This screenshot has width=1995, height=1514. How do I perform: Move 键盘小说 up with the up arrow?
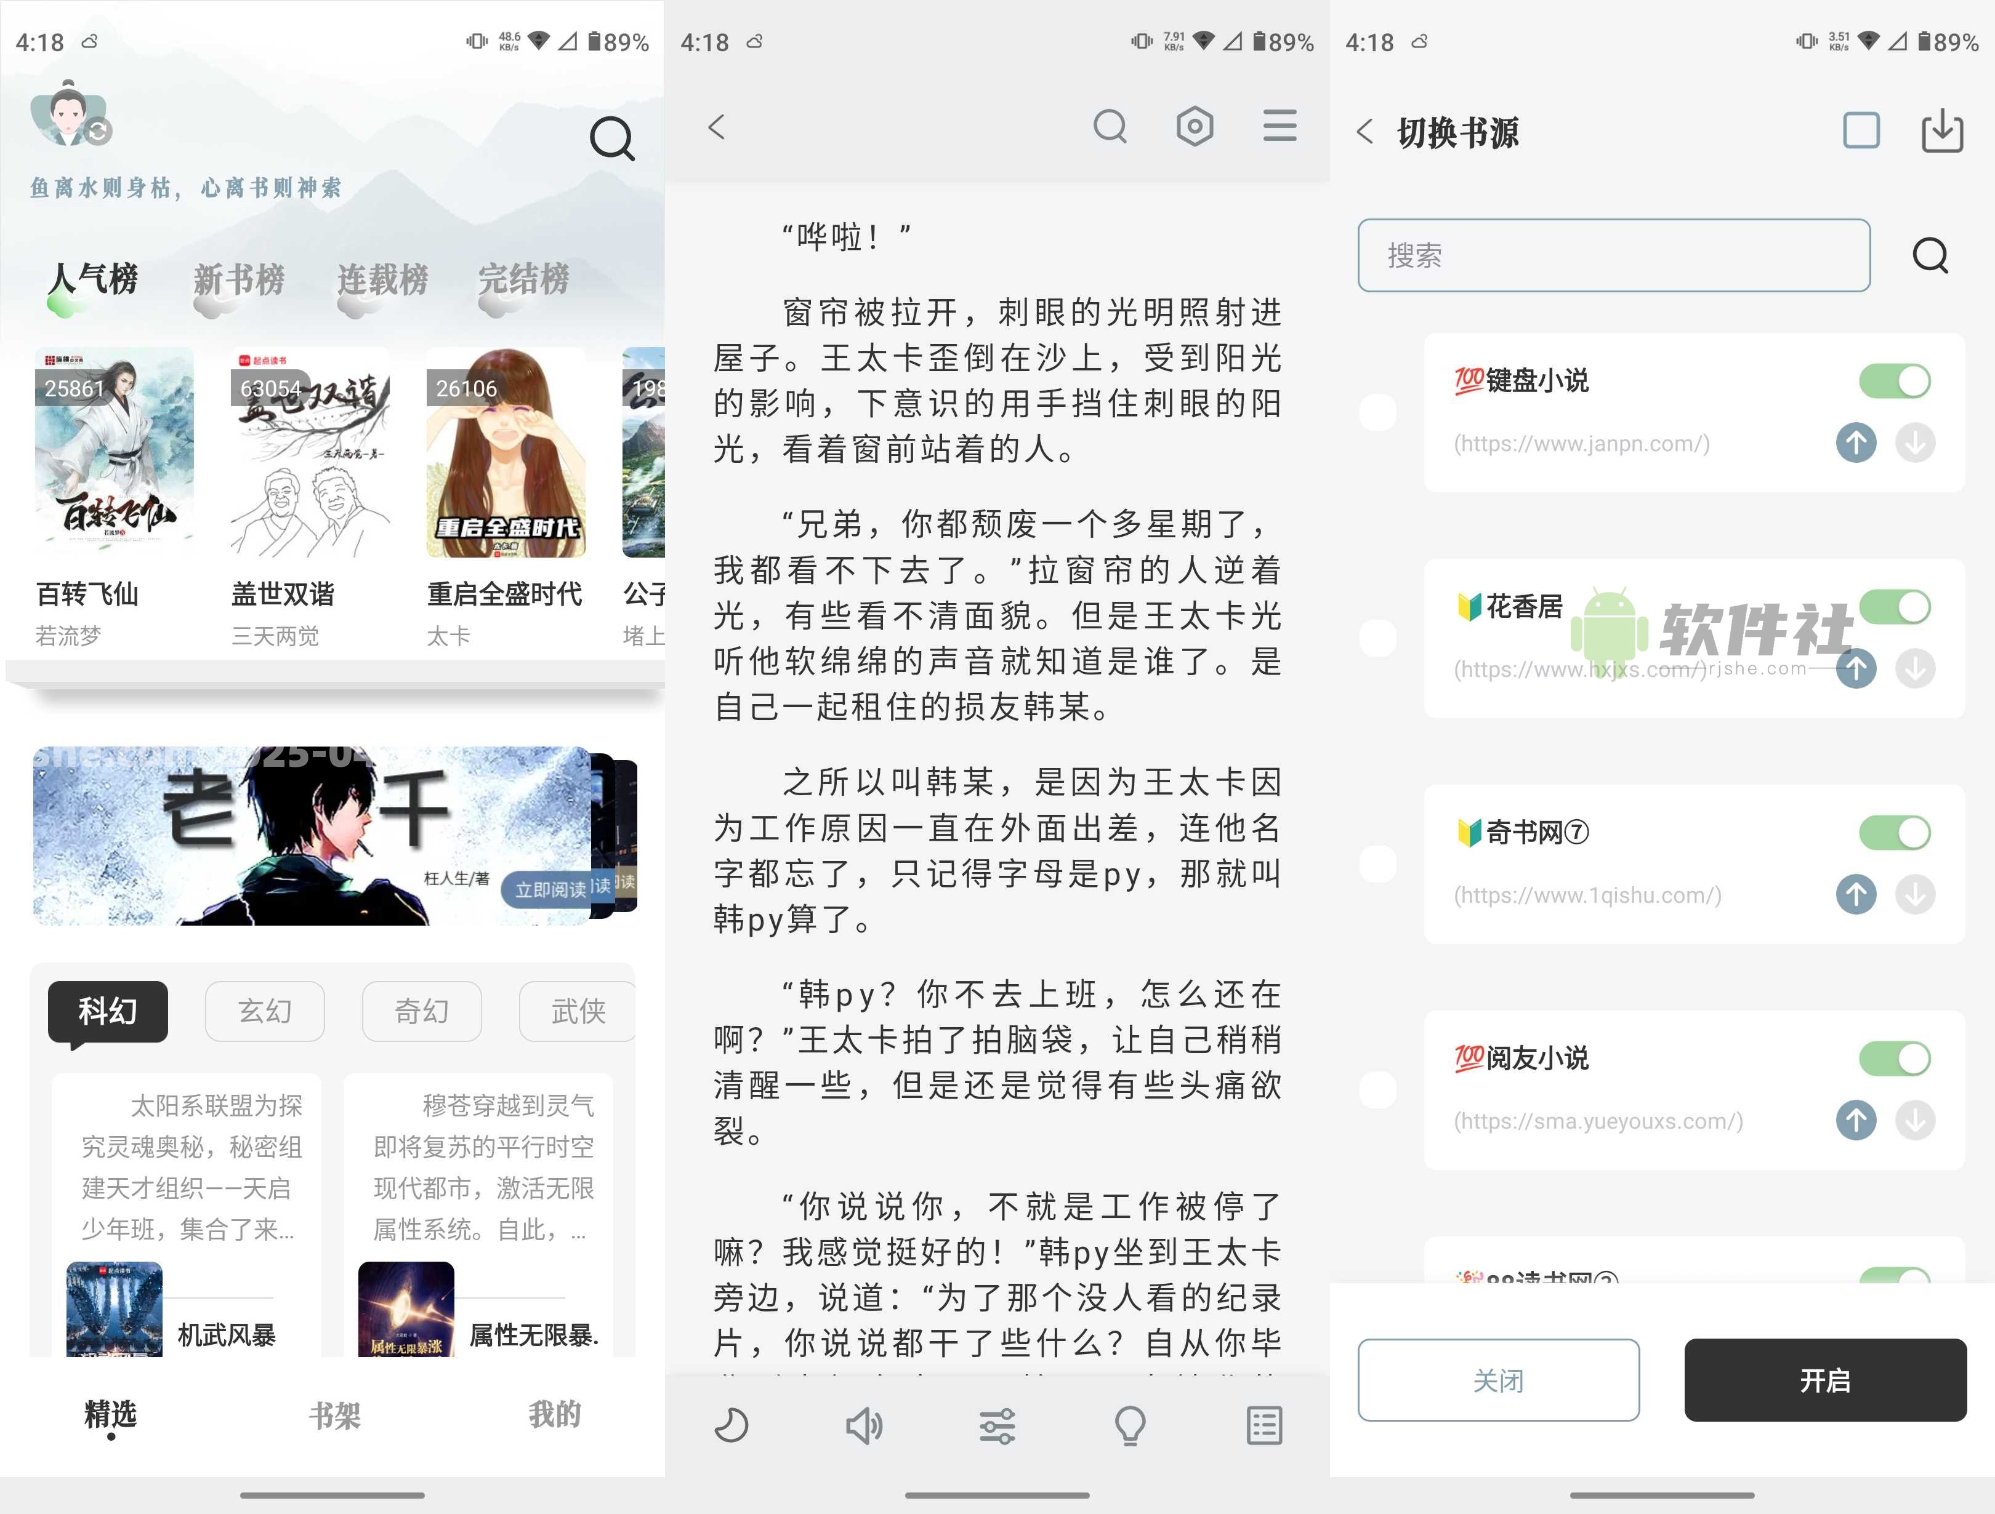(1855, 443)
